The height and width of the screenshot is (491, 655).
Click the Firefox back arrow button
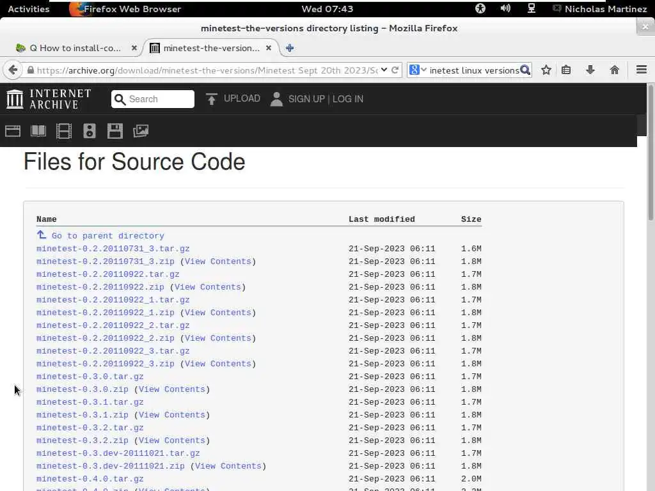pyautogui.click(x=13, y=70)
